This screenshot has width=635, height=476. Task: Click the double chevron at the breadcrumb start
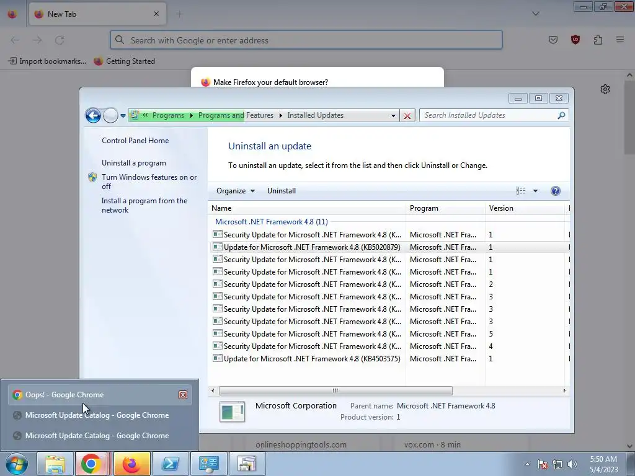(x=145, y=115)
